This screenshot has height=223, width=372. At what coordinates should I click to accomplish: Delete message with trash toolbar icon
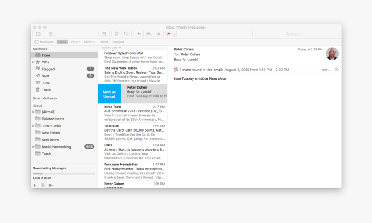point(117,34)
